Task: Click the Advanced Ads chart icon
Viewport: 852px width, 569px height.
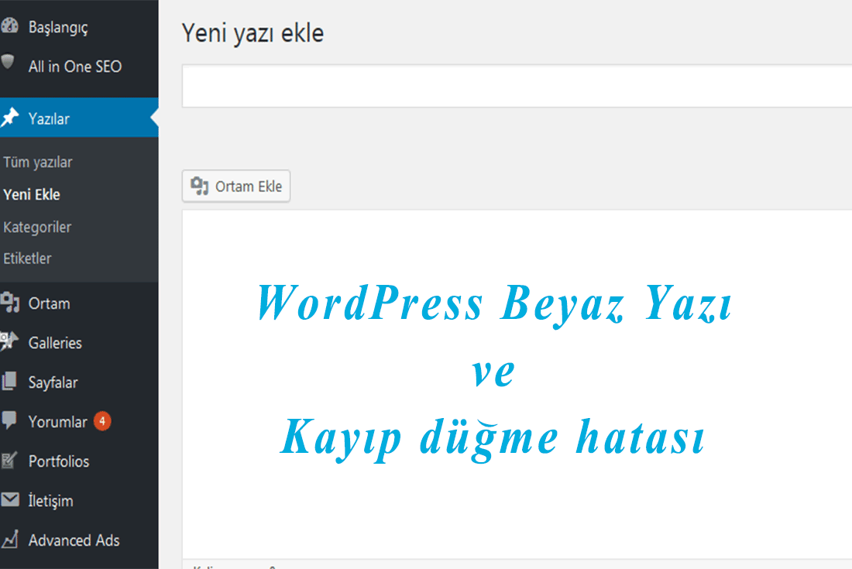Action: 10,539
